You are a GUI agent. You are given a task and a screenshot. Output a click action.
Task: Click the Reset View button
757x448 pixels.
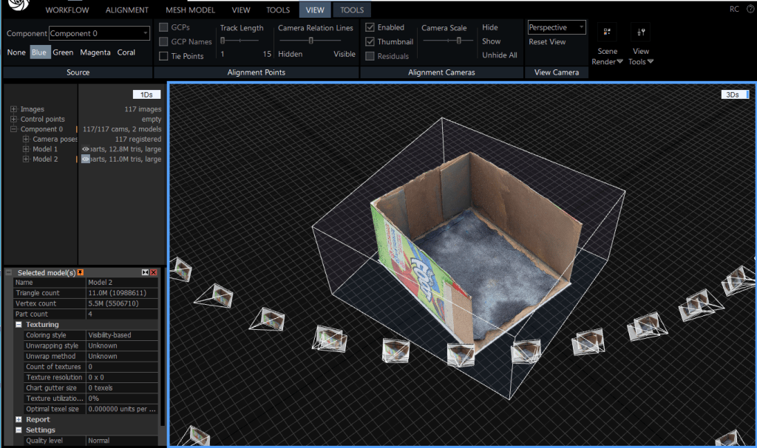(547, 42)
